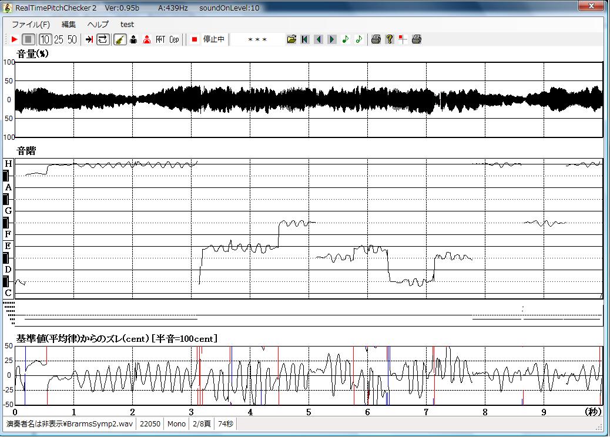Click the A key label on piano scale

[8, 187]
